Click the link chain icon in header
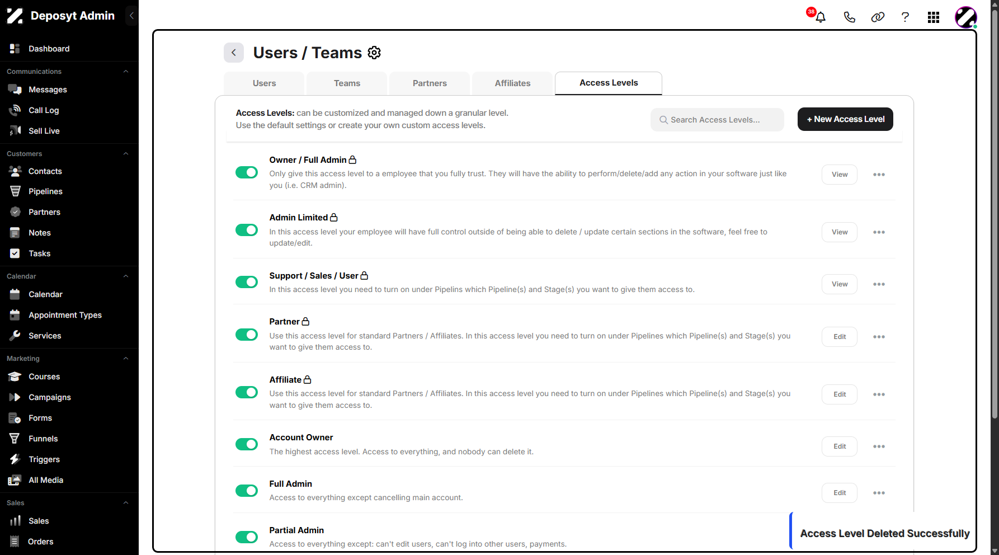The image size is (999, 555). coord(878,17)
